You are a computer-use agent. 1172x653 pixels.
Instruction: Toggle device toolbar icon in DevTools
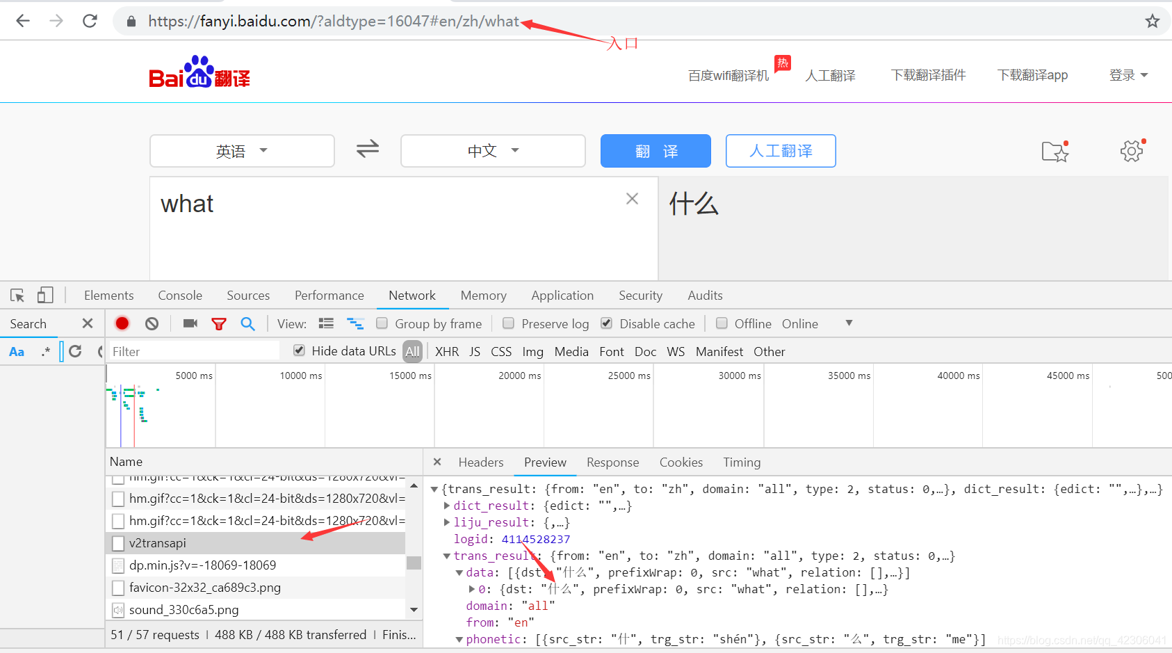pyautogui.click(x=45, y=296)
